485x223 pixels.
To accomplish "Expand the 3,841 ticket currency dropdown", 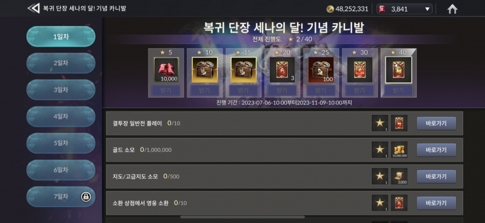I will point(427,9).
